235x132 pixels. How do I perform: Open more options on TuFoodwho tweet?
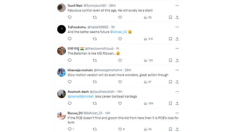[x=177, y=27]
